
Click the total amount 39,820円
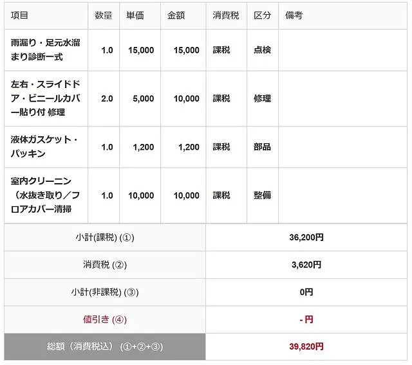coord(306,347)
